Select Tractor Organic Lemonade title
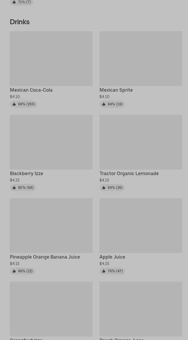 tap(129, 173)
